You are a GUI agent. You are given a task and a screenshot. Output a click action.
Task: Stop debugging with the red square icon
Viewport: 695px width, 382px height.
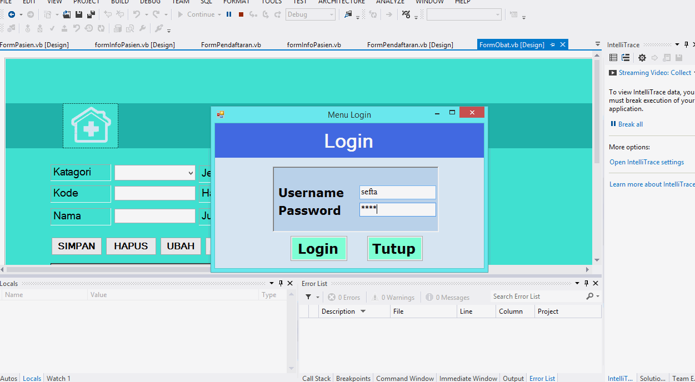click(x=241, y=14)
